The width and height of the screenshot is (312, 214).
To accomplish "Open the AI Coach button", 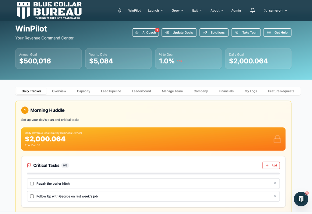I will click(x=145, y=32).
